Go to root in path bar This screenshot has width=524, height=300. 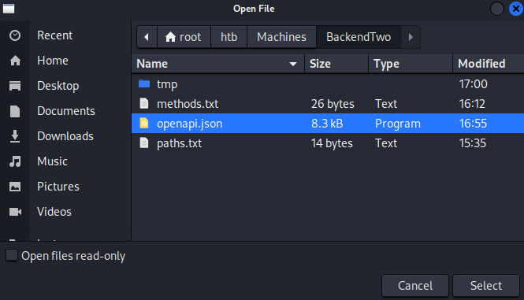coord(184,37)
